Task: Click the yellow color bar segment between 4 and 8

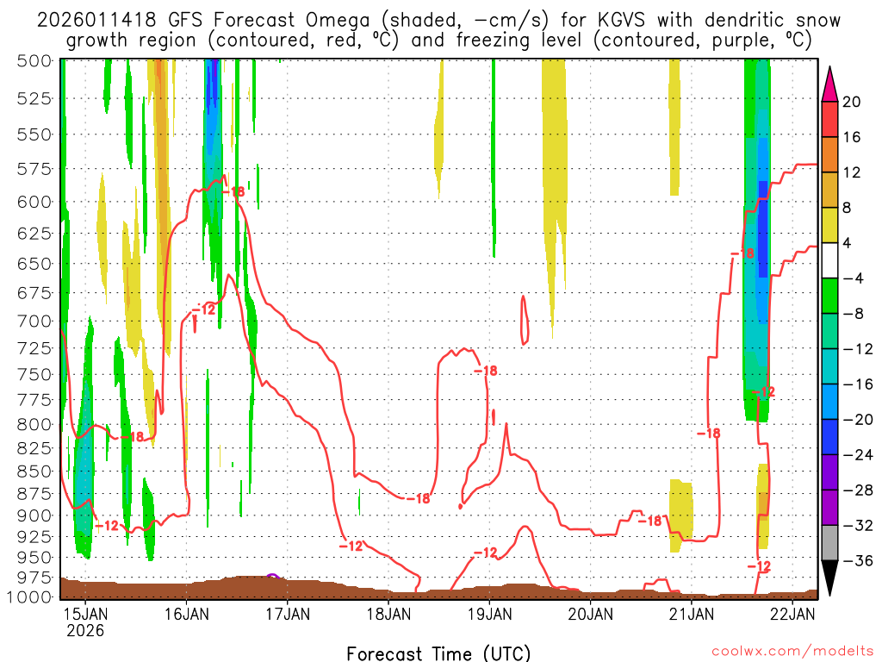Action: coord(829,226)
